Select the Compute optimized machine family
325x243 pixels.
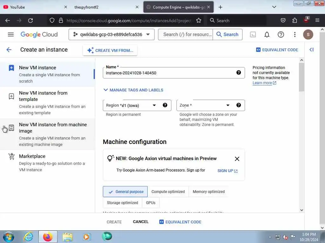pyautogui.click(x=168, y=191)
